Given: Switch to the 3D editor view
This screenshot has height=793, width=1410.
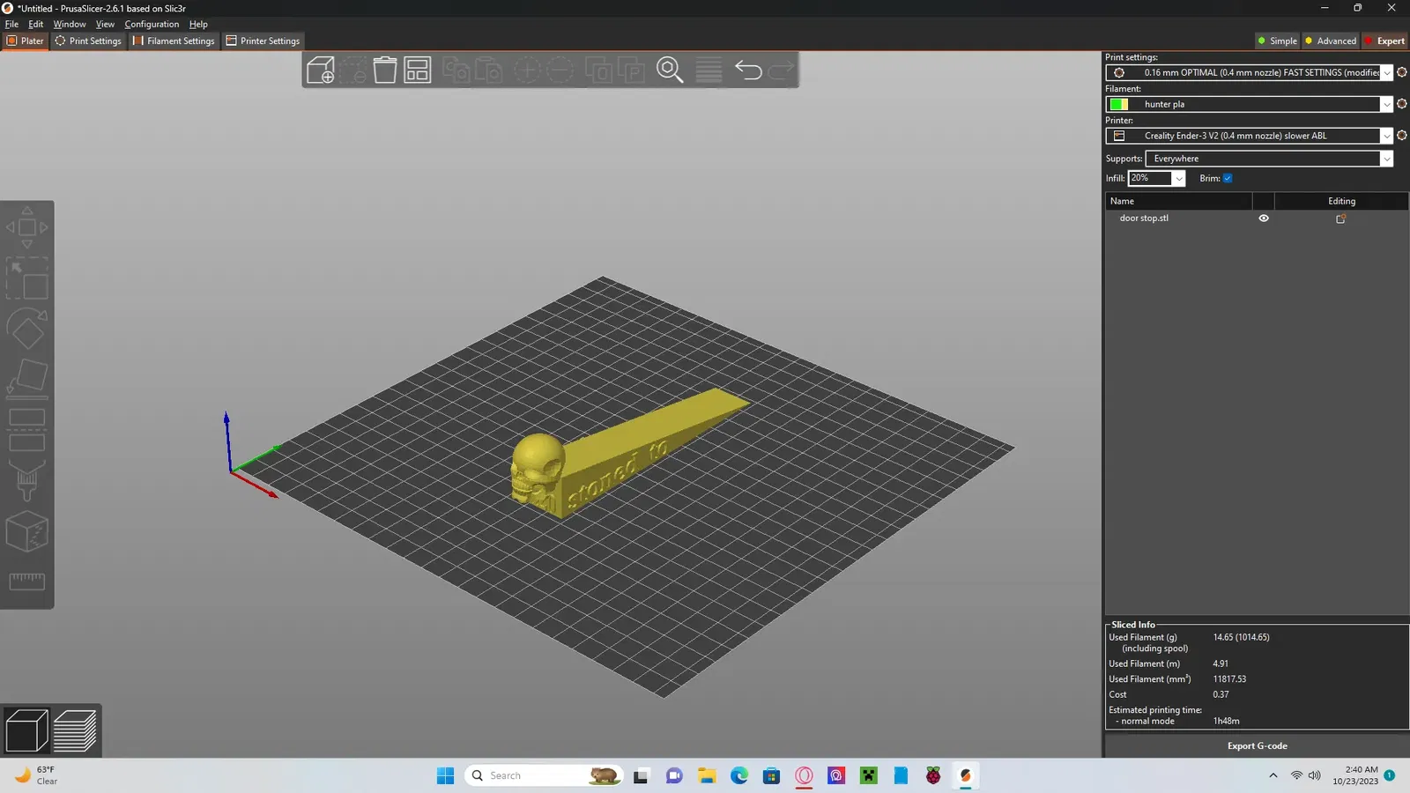Looking at the screenshot, I should [x=26, y=730].
